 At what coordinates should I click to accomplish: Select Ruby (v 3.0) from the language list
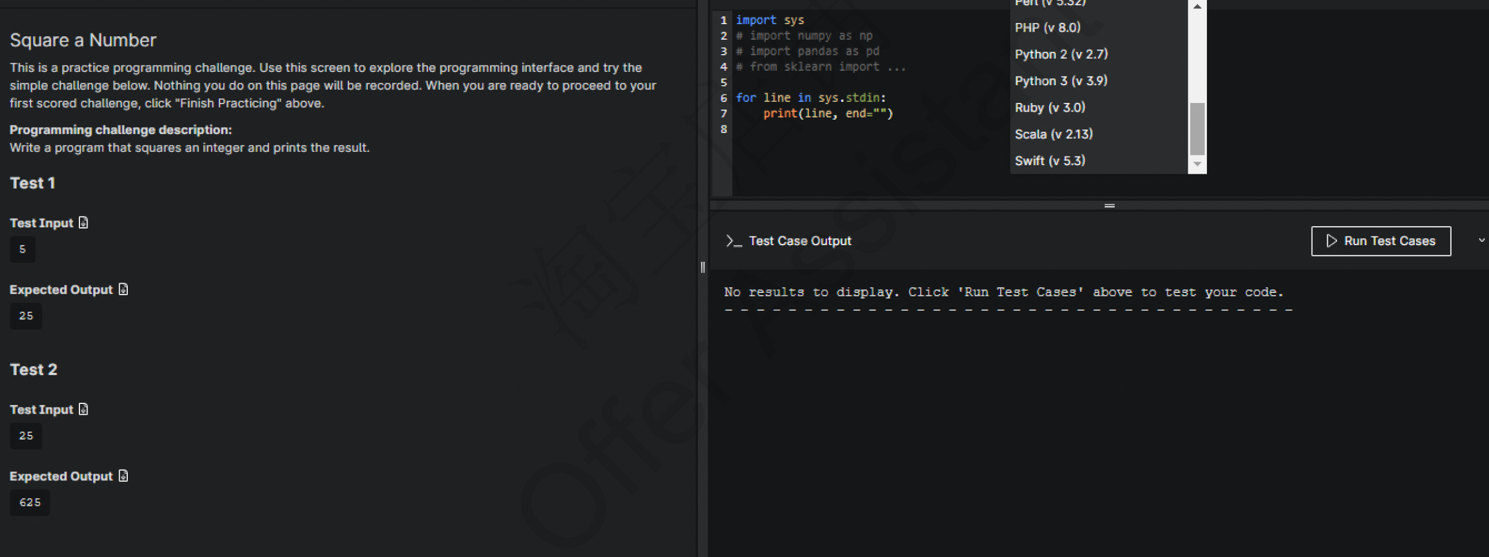pos(1050,107)
